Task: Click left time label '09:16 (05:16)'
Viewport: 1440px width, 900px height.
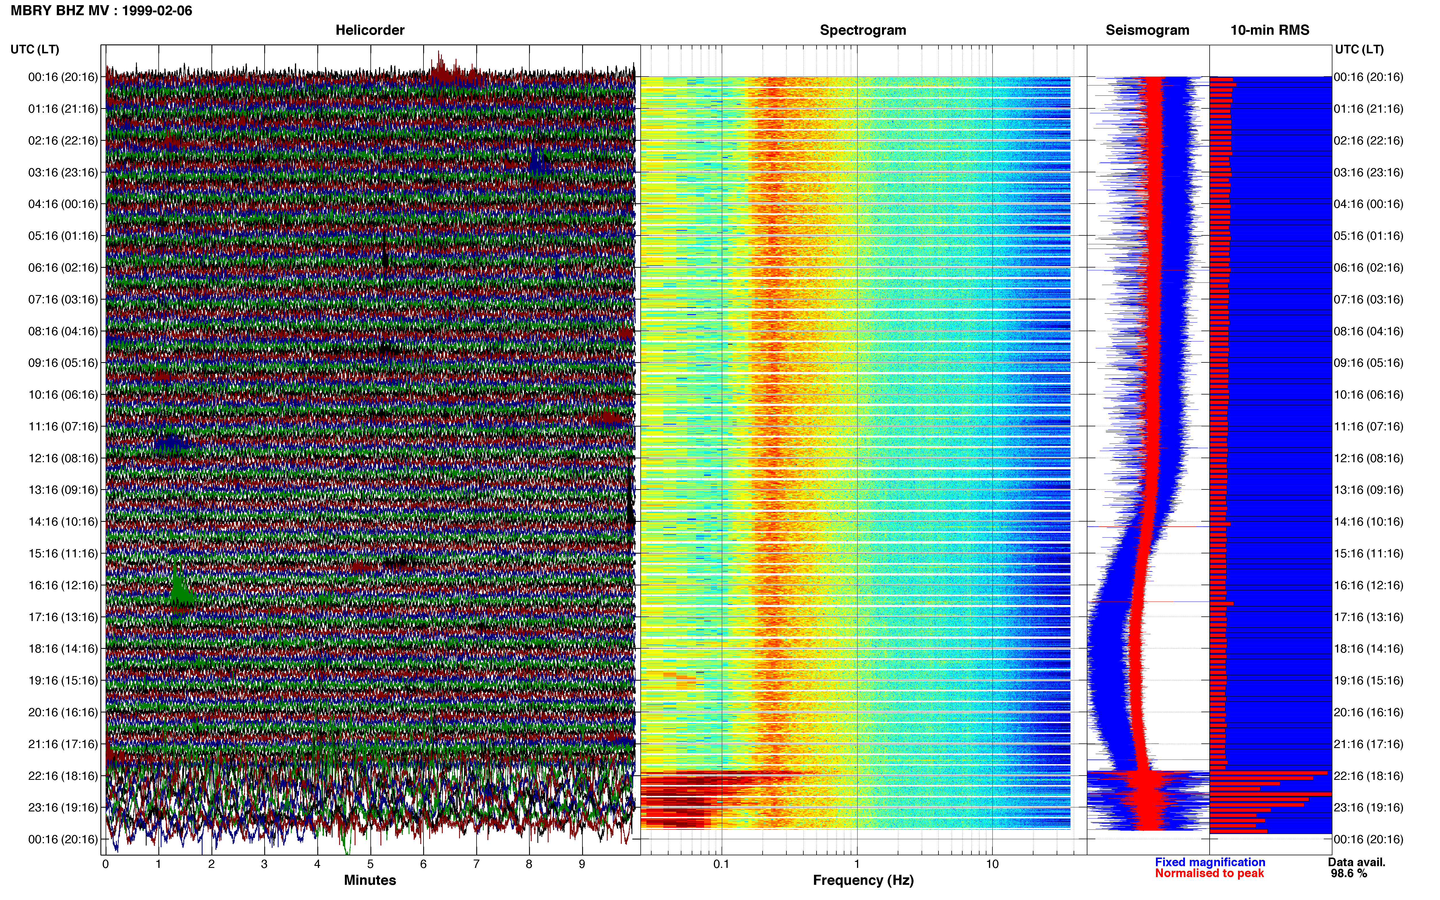Action: tap(63, 363)
